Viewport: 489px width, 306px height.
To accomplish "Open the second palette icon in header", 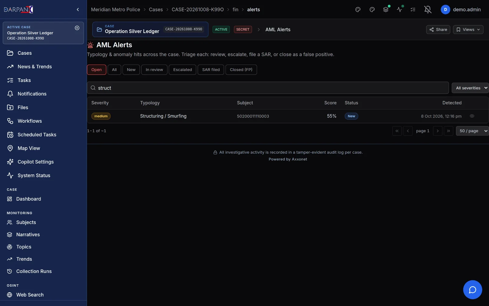I will coord(372,9).
